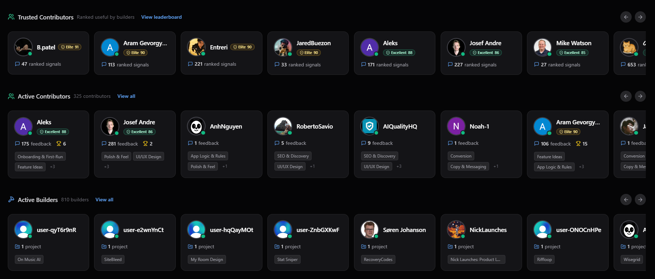Click the trophy icon on Active Aram Gevorgy card
The width and height of the screenshot is (655, 279).
(578, 144)
